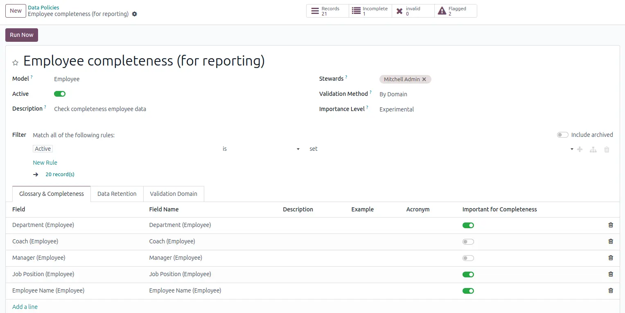Edit the policy title field

pos(144,61)
